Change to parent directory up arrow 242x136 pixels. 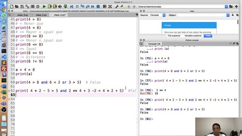point(236,6)
